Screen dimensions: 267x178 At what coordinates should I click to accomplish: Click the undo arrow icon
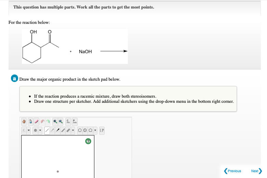click(x=42, y=122)
